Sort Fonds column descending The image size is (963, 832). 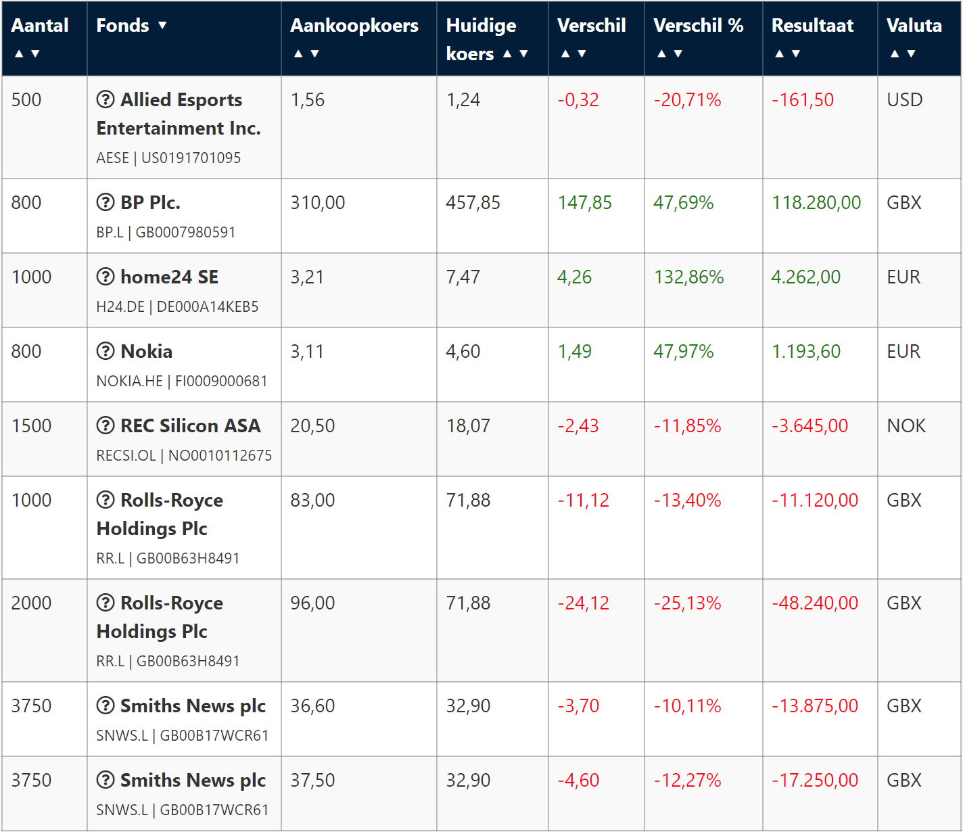[x=162, y=26]
